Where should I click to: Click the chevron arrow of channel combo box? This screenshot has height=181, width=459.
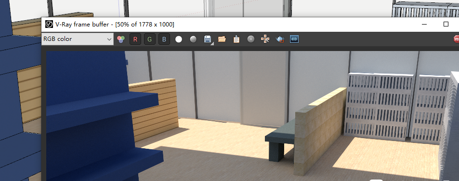coord(109,39)
